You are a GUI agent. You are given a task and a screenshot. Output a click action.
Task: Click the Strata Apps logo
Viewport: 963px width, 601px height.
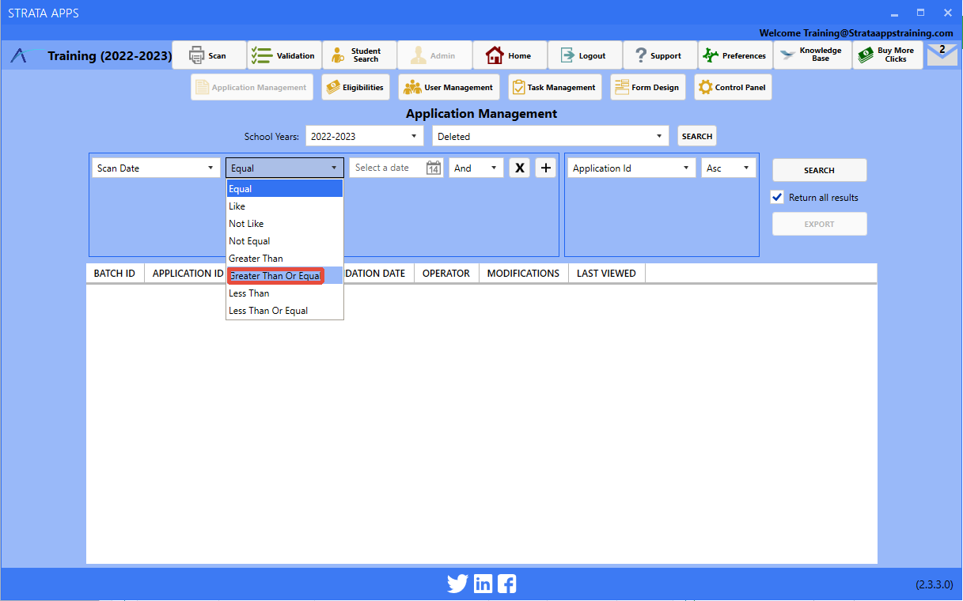(x=28, y=55)
